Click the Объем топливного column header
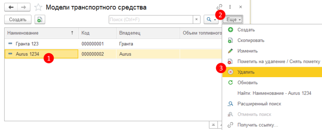 click(201, 33)
